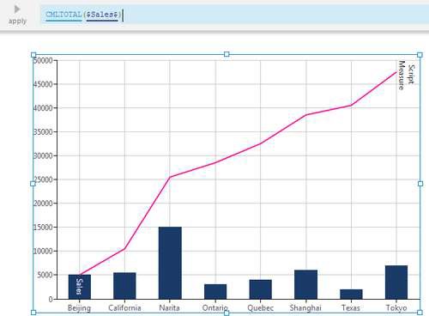Click the left-middle selection handle of chart
The image size is (429, 316).
tap(33, 184)
